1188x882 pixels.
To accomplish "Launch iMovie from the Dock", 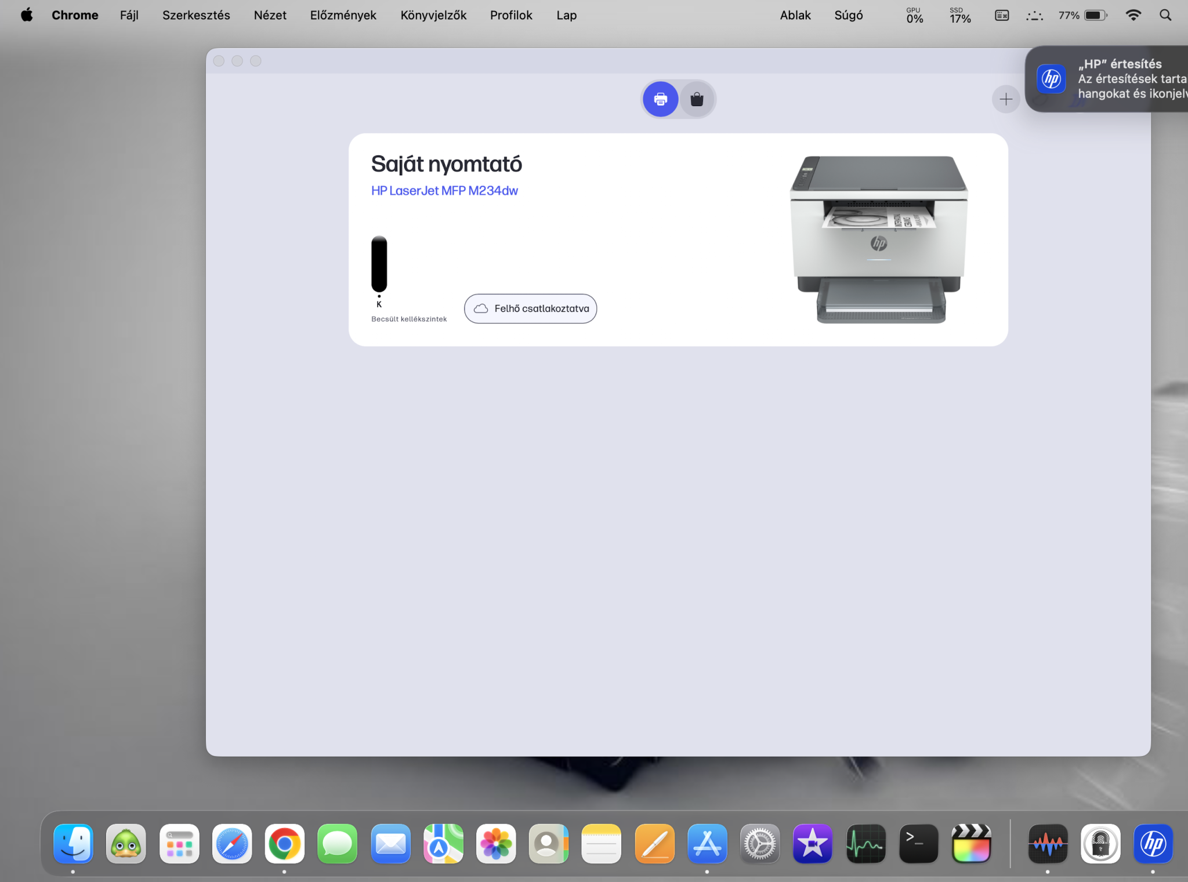I will [x=812, y=843].
